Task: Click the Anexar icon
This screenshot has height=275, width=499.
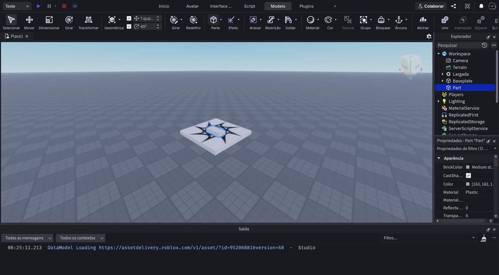Action: tap(253, 20)
